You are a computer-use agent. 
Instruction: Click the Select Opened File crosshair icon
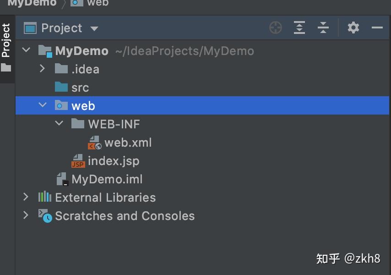[275, 27]
